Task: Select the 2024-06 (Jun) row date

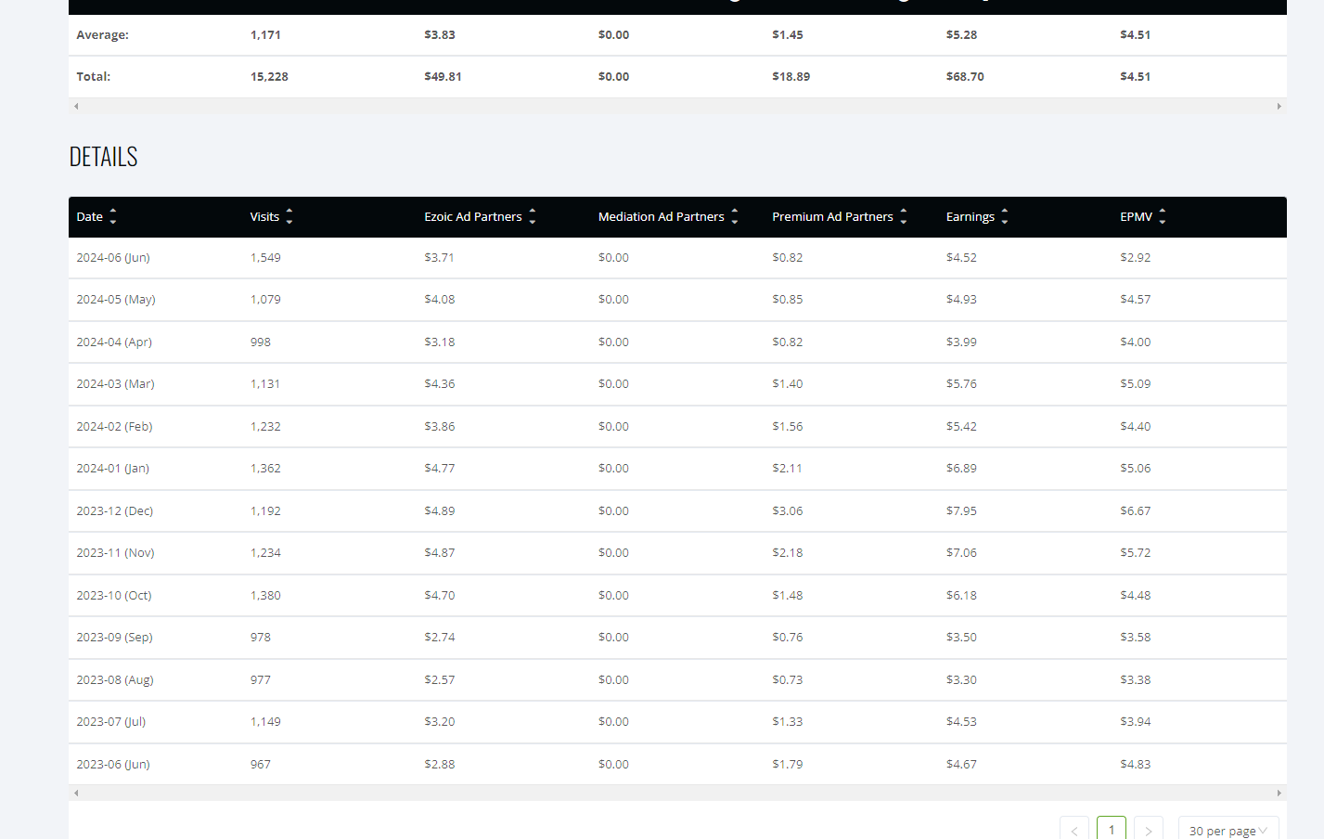Action: pyautogui.click(x=113, y=258)
